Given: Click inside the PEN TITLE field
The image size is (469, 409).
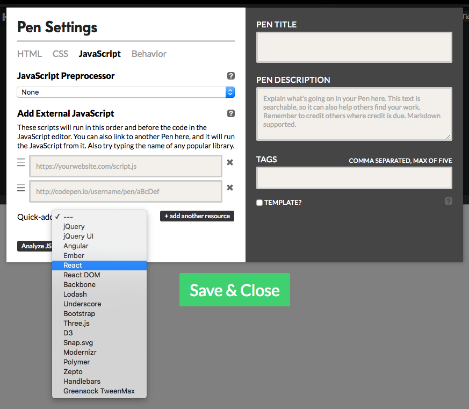Looking at the screenshot, I should pyautogui.click(x=353, y=47).
